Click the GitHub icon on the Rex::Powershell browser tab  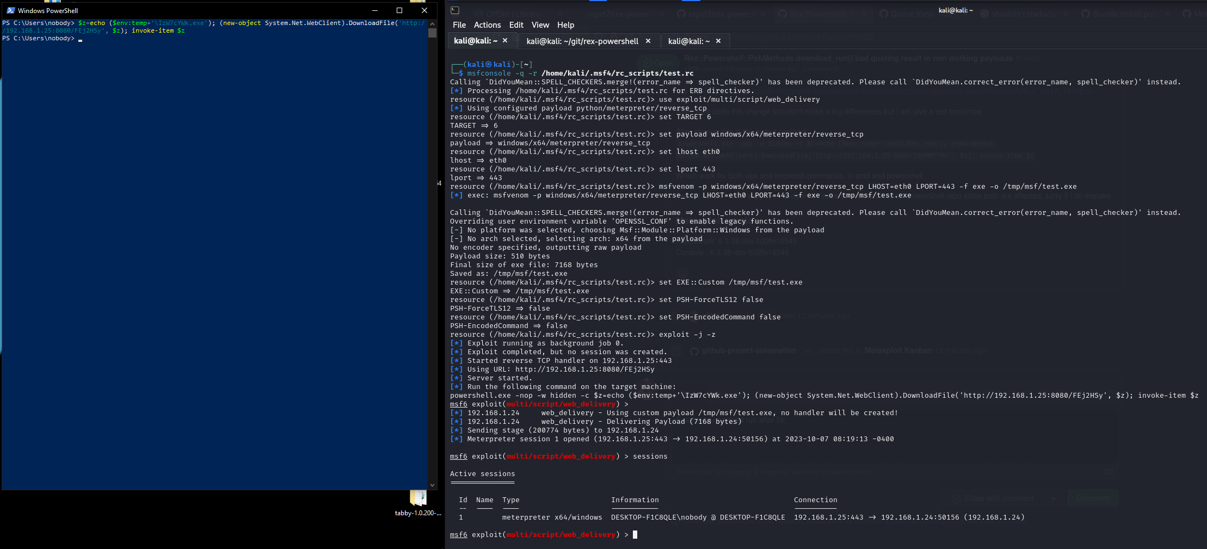click(783, 14)
